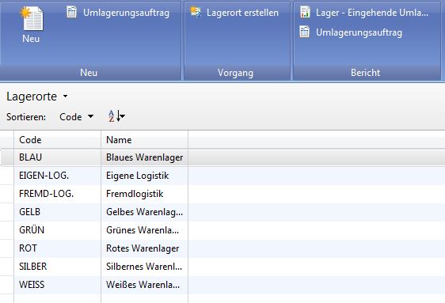Select the ROT code cell
Viewport: 445px width, 303px height.
coord(57,248)
